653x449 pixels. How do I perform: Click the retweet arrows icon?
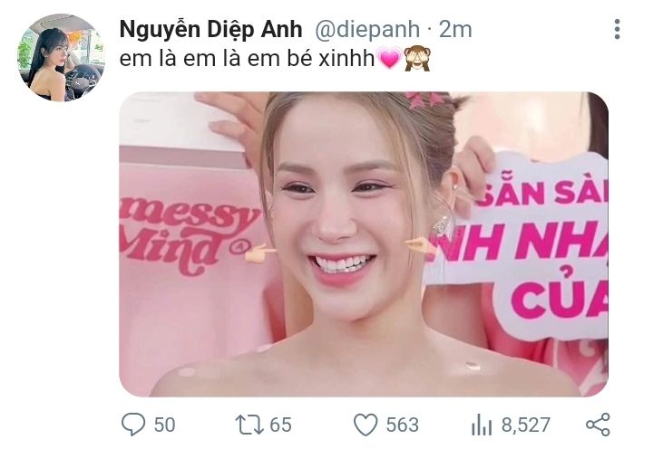249,425
